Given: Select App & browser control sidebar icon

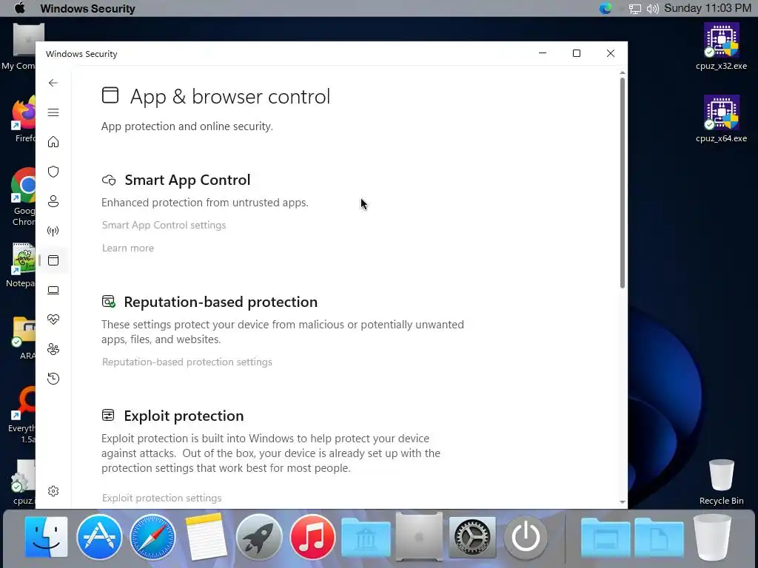Looking at the screenshot, I should 53,260.
